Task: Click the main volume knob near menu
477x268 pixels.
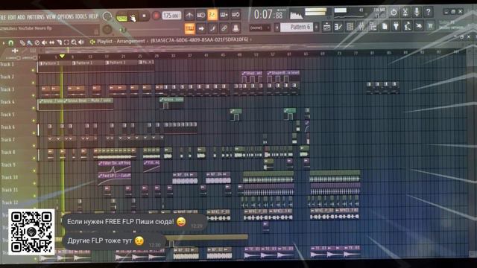Action: pos(107,16)
